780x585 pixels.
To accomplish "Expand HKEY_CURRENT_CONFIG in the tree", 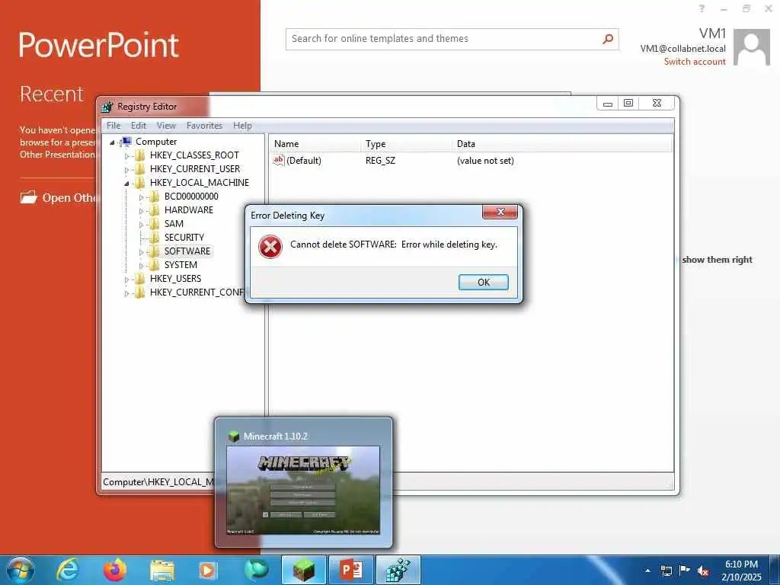I will point(127,293).
